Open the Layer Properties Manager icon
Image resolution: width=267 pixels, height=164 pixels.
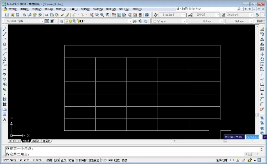pyautogui.click(x=61, y=21)
